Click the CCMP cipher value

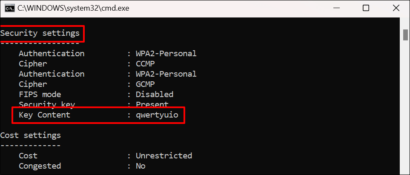pos(146,64)
